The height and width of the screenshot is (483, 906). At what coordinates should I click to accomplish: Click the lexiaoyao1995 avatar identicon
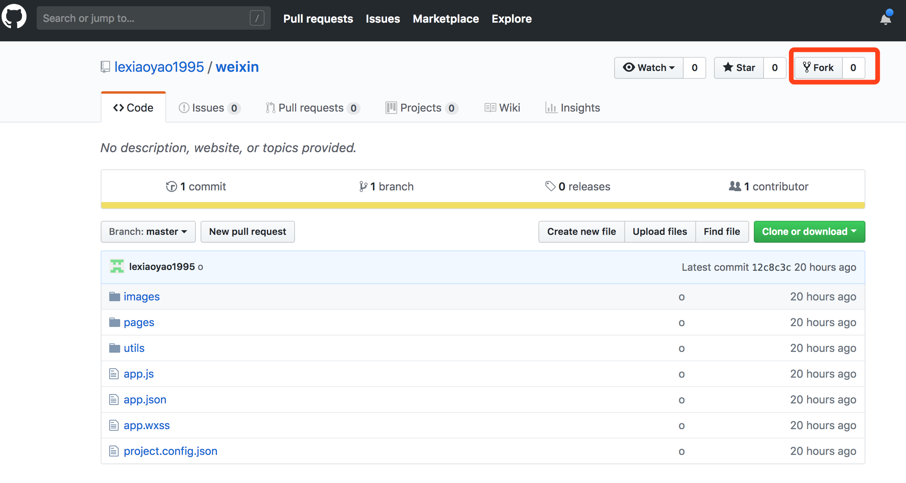117,266
